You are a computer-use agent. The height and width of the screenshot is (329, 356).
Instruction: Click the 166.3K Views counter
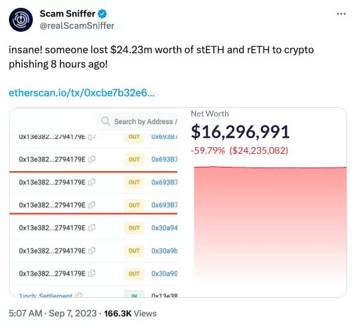point(130,313)
